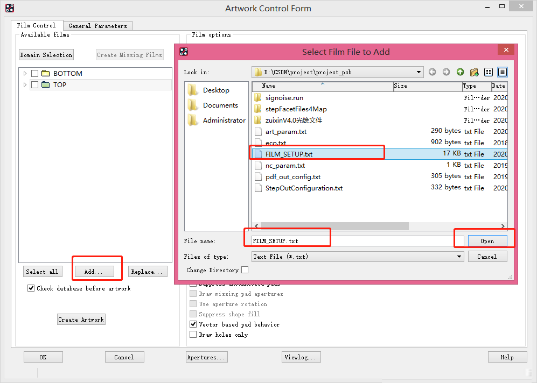Switch to icon list view mode
537x383 pixels.
pos(489,72)
